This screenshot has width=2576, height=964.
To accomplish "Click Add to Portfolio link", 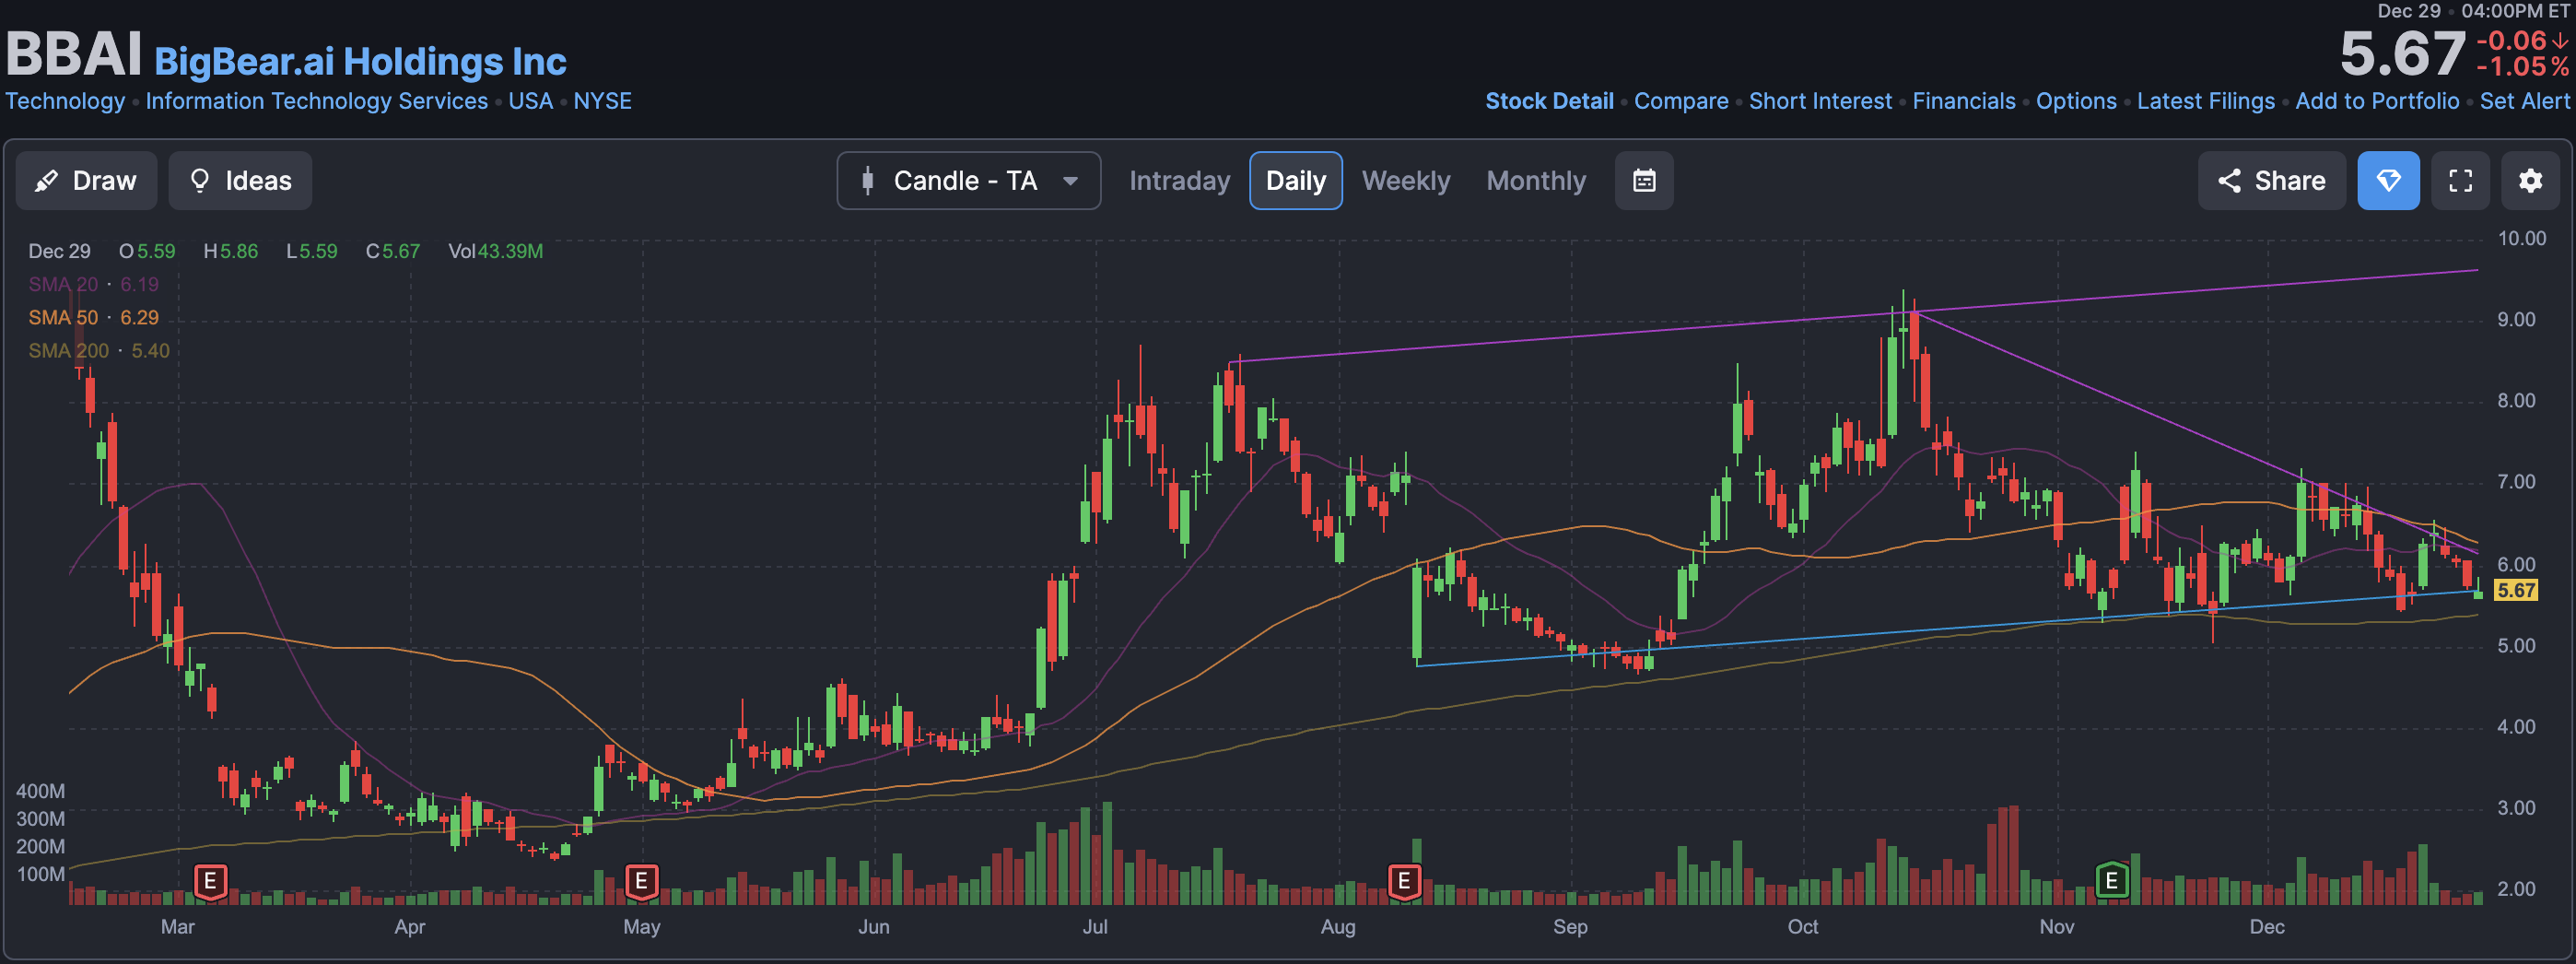I will 2377,101.
